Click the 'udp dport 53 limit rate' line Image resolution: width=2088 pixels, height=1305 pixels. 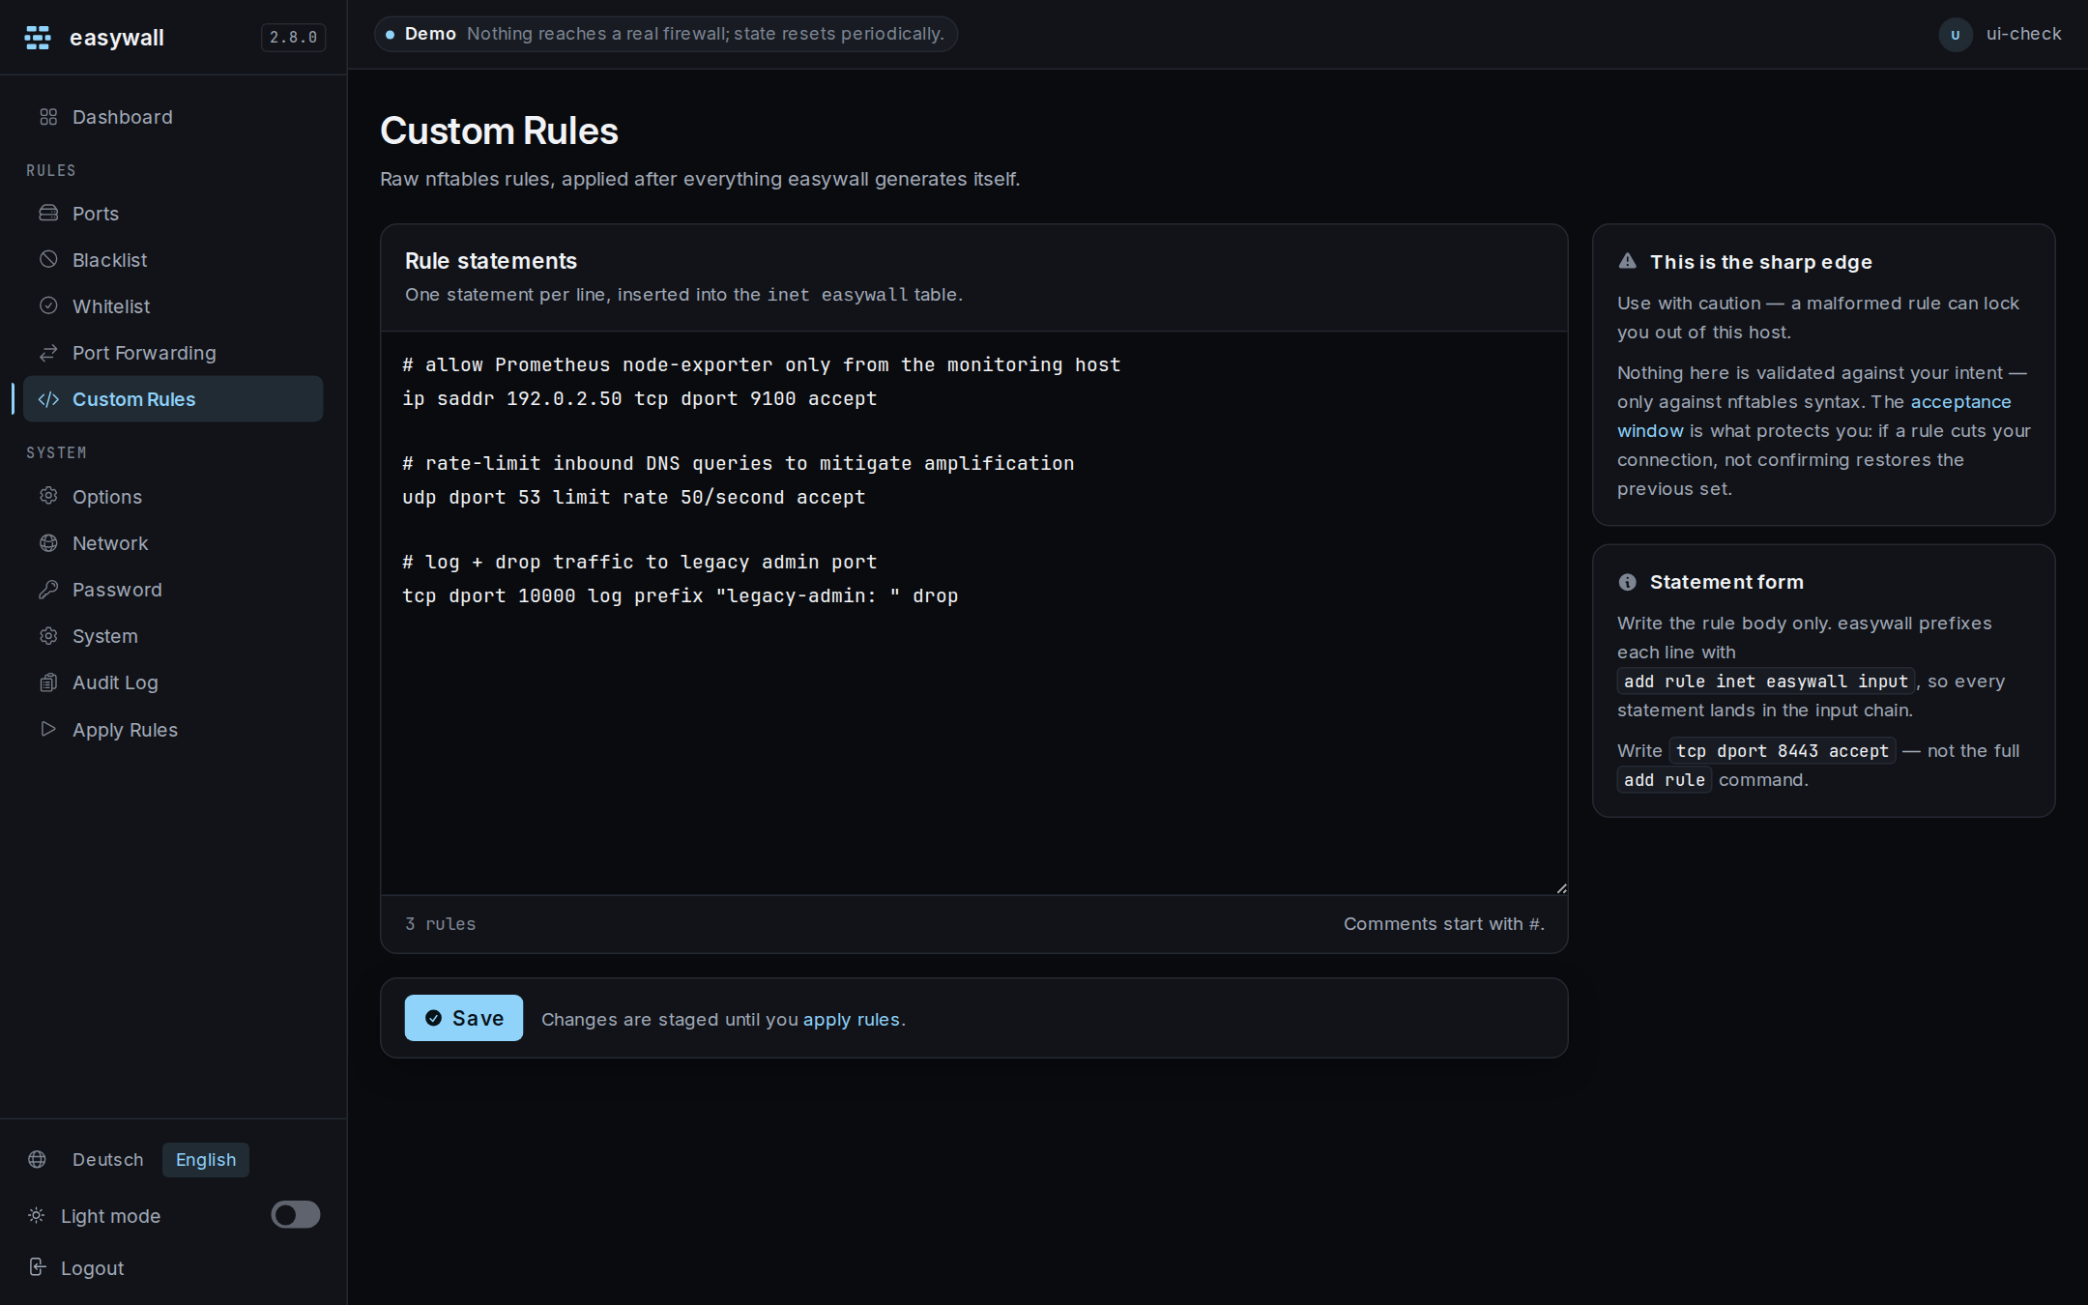click(x=633, y=497)
